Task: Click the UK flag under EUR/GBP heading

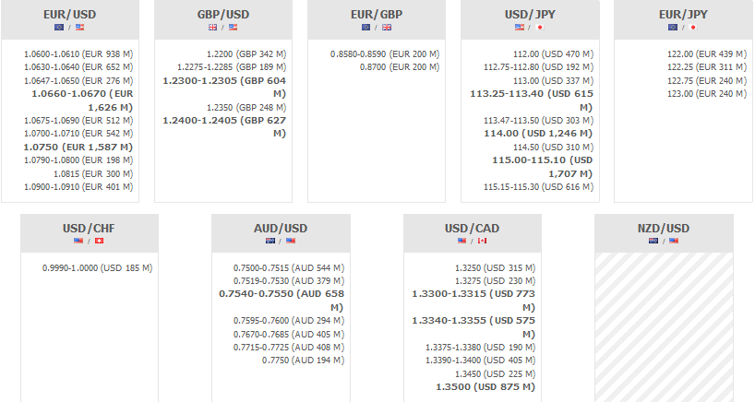Action: click(387, 28)
